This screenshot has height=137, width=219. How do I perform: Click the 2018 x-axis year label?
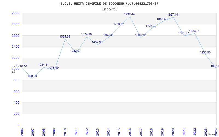152,132
